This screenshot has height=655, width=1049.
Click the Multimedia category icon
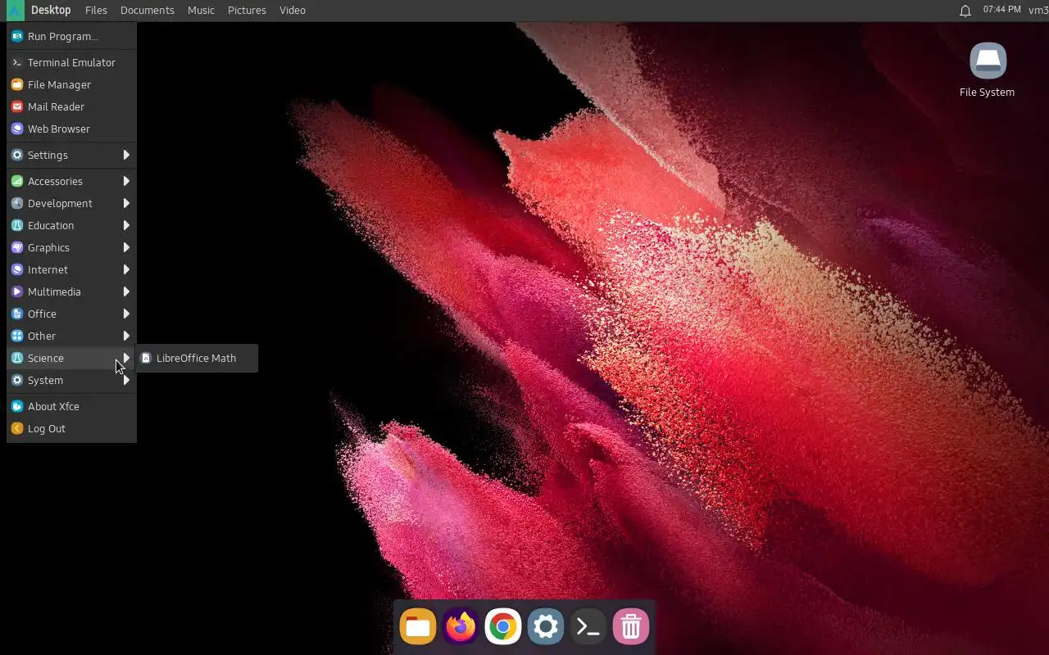(16, 291)
